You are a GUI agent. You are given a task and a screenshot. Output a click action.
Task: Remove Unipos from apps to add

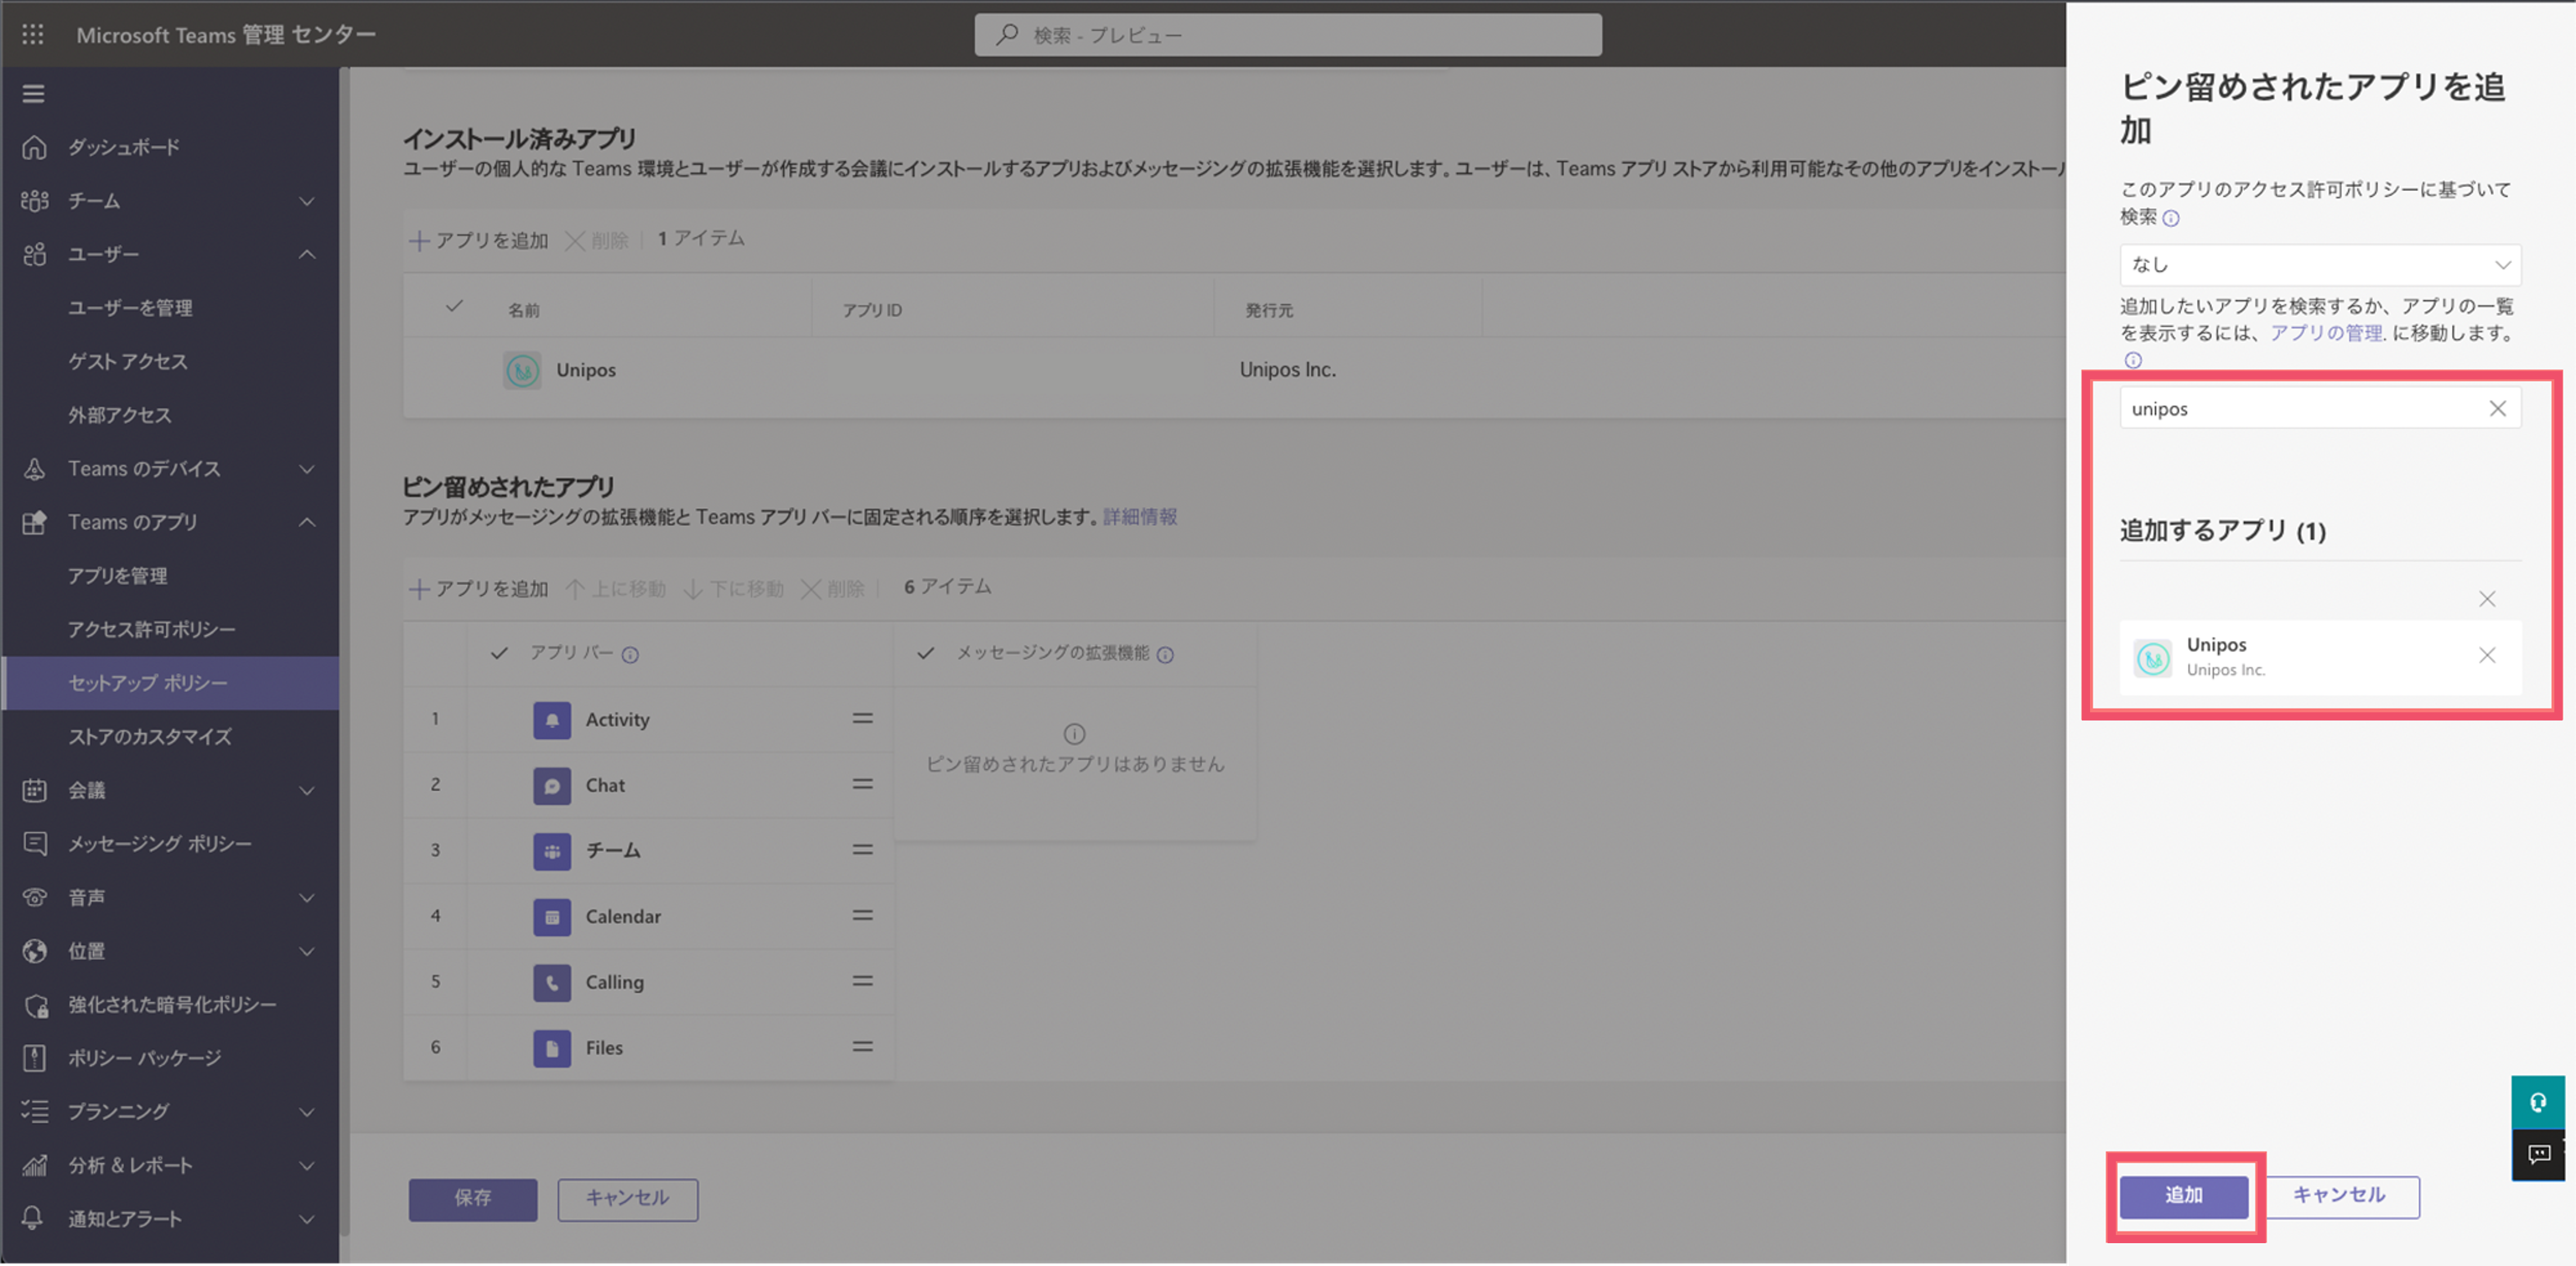click(2487, 656)
